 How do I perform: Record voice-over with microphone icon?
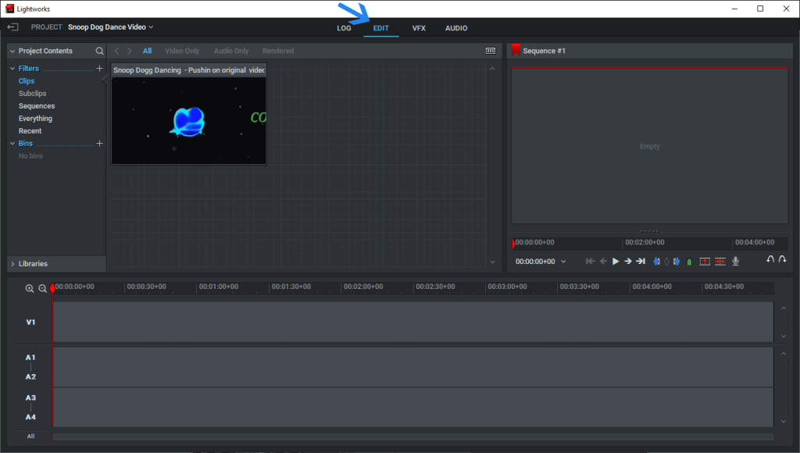click(x=736, y=261)
